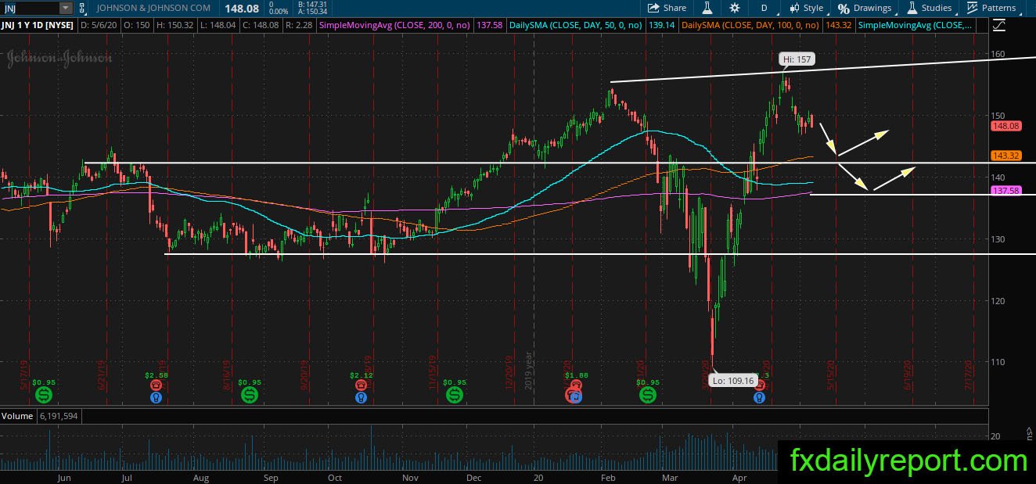Screen dimensions: 1036x484
Task: Click the 139.14 value in study header
Action: coord(660,26)
